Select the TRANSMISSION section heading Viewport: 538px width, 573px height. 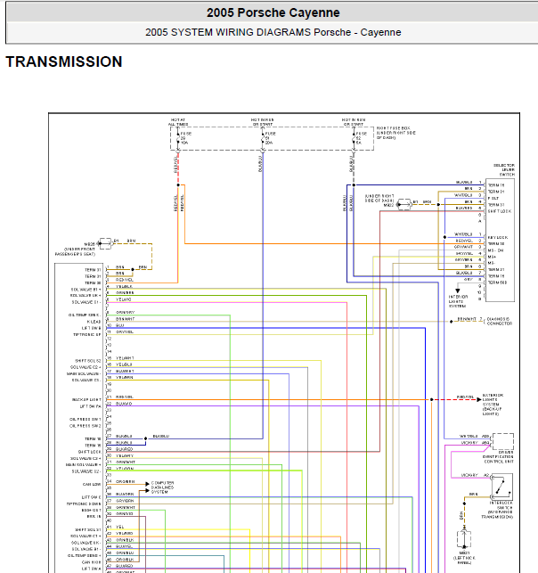[x=64, y=61]
